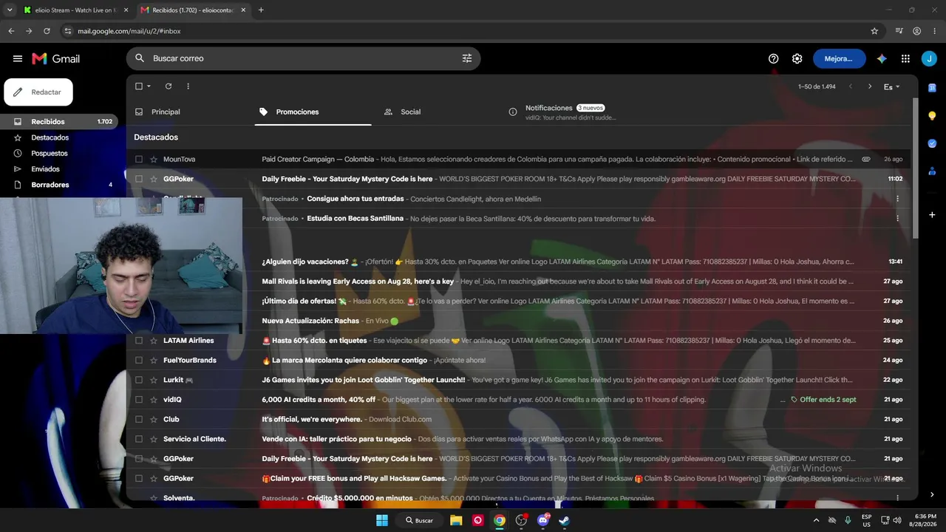Bookmark this page with star icon
The image size is (946, 532).
click(x=874, y=31)
